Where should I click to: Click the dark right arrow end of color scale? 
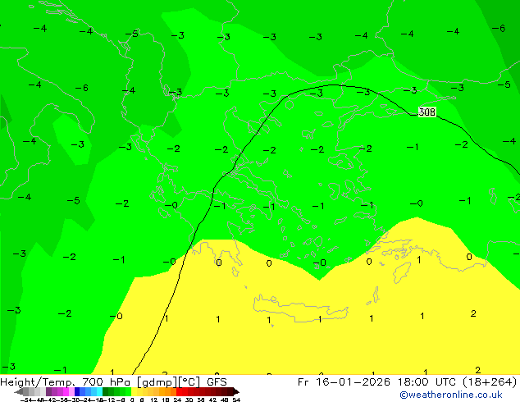[236, 392]
